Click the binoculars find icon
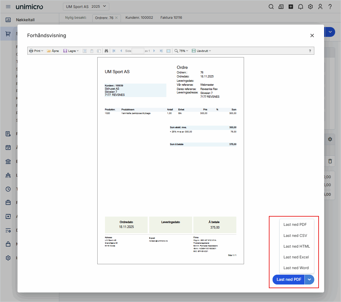The image size is (341, 302). tap(107, 51)
